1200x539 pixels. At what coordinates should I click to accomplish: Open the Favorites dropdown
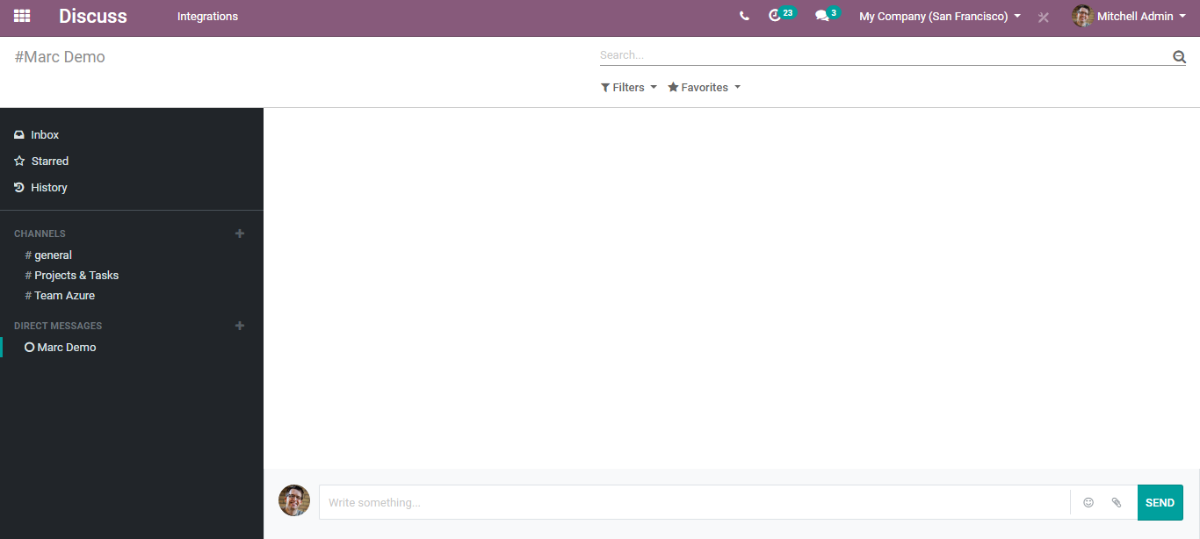pyautogui.click(x=705, y=87)
